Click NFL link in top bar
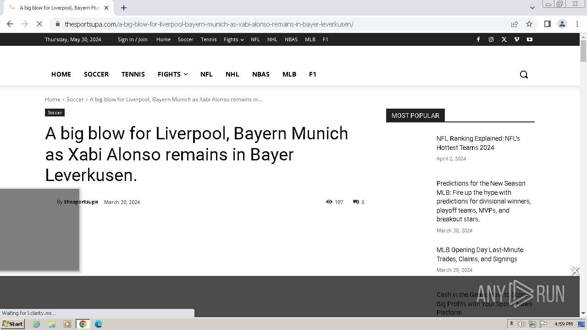 point(255,39)
